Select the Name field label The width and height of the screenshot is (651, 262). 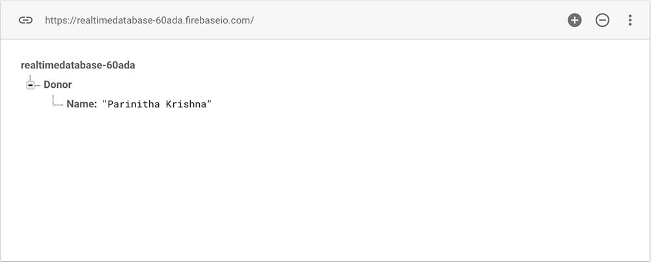point(81,103)
